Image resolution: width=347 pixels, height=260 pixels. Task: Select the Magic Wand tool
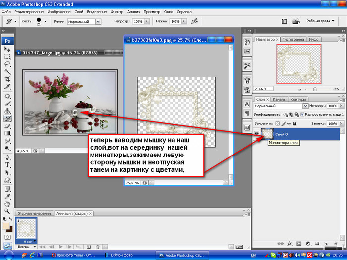tap(7, 71)
